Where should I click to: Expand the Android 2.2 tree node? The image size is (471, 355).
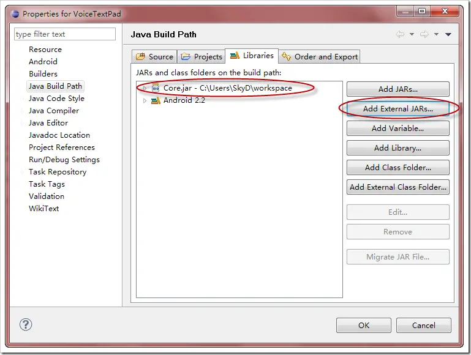point(145,100)
